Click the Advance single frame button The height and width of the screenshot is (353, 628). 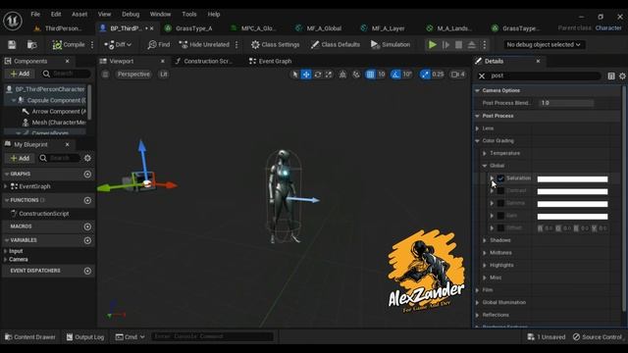(445, 44)
